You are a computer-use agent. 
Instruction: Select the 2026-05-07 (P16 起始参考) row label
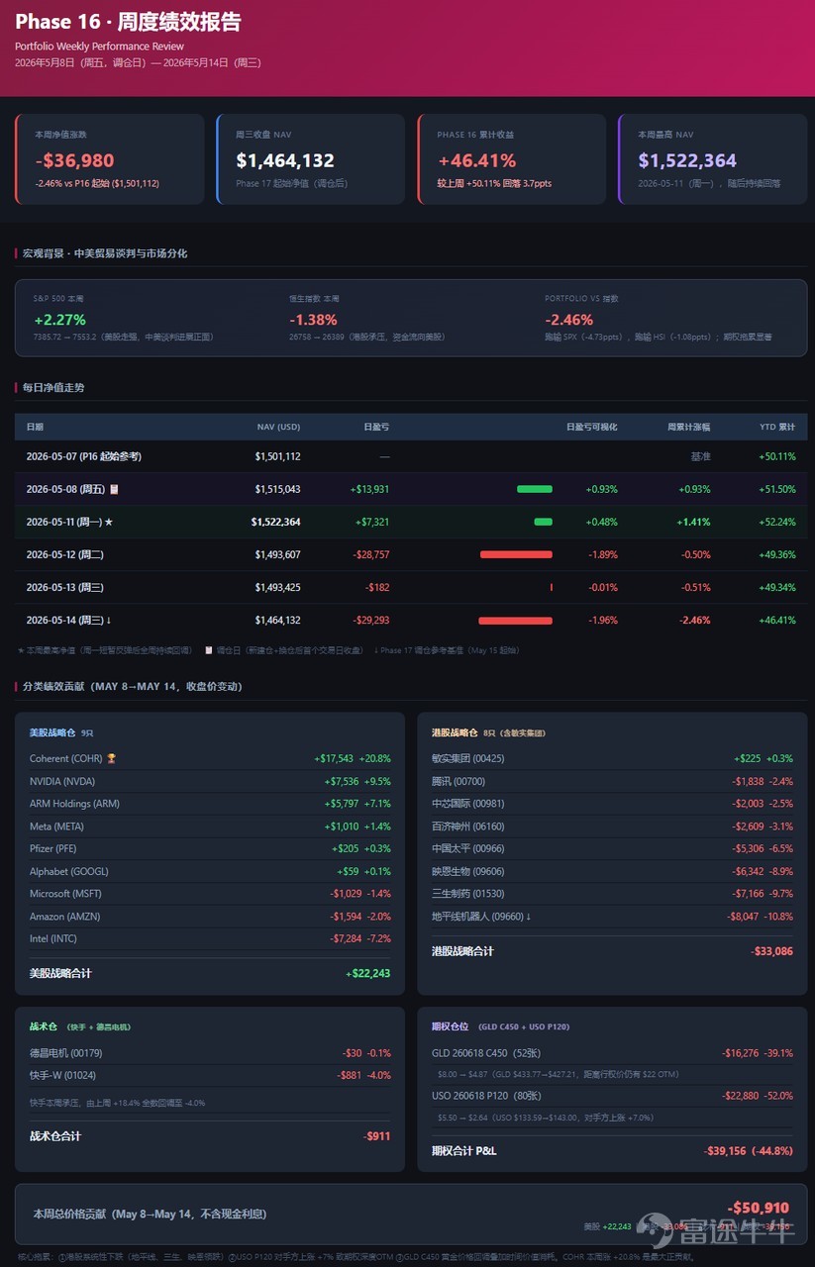click(x=84, y=456)
